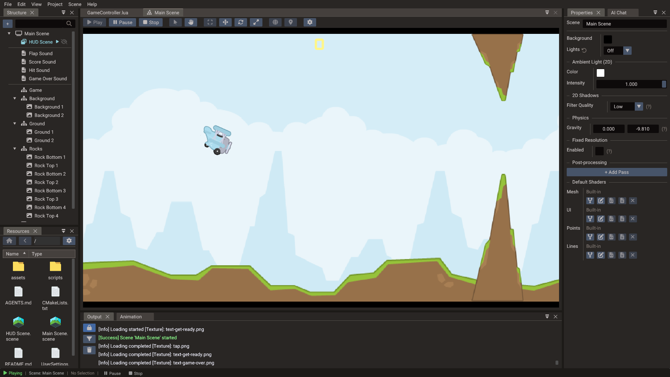Click the lock icon in Output panel

coord(89,328)
